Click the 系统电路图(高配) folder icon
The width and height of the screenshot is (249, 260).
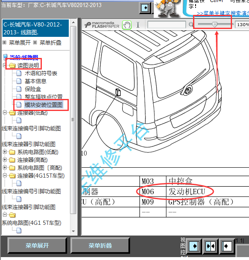12,168
